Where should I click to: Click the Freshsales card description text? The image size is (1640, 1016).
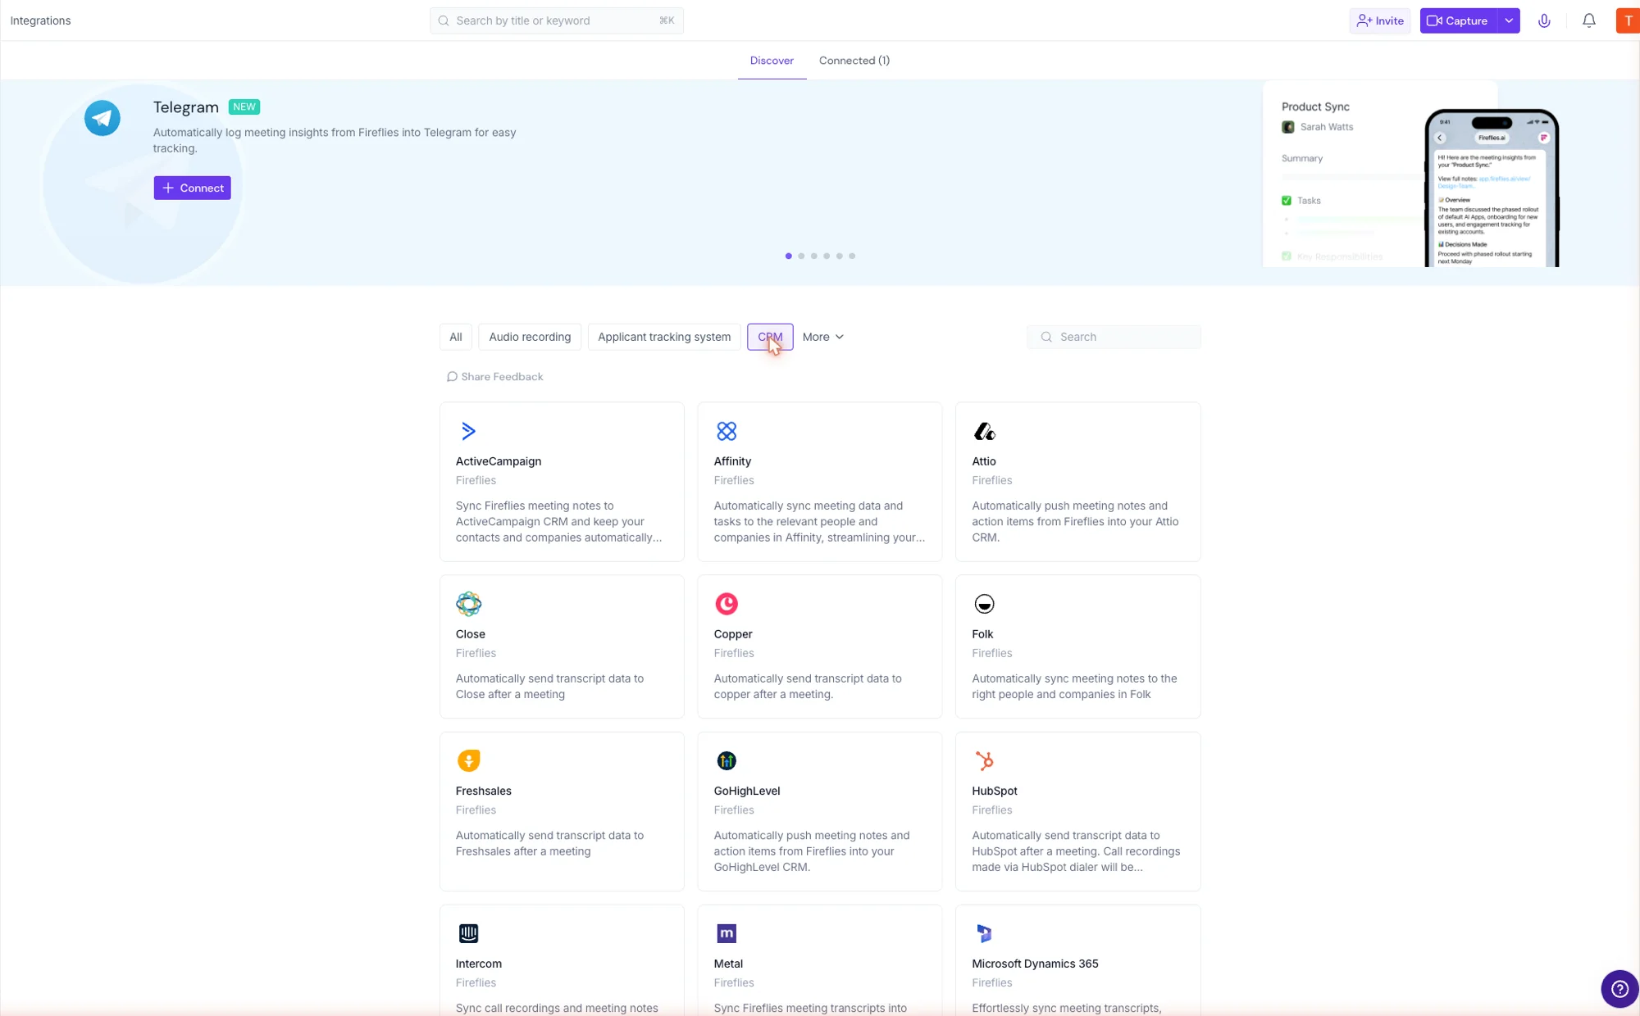pyautogui.click(x=549, y=843)
